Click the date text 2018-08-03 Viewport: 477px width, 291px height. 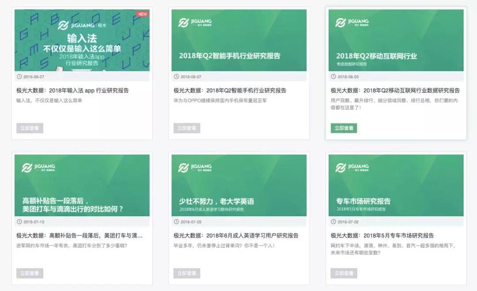(x=348, y=77)
